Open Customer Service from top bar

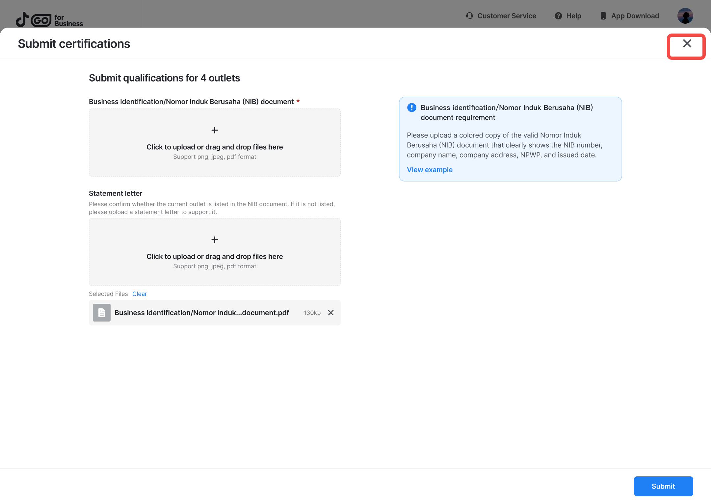pos(507,16)
